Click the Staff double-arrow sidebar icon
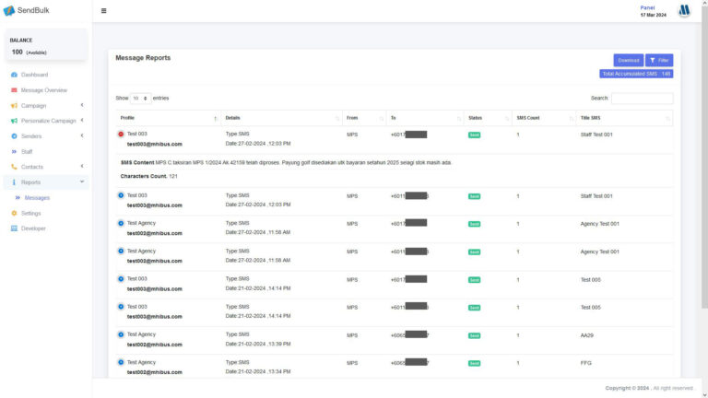708x398 pixels. click(x=14, y=151)
